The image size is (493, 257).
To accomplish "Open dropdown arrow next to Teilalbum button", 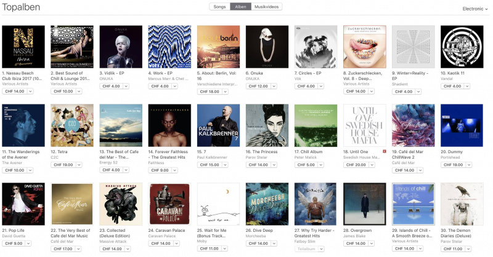I will pos(321,249).
